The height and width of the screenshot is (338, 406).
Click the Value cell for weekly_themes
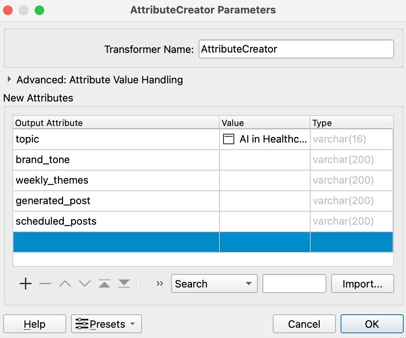click(264, 180)
